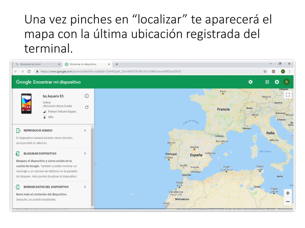The image size is (305, 228).
Task: Zoom in on the map
Action: click(288, 193)
